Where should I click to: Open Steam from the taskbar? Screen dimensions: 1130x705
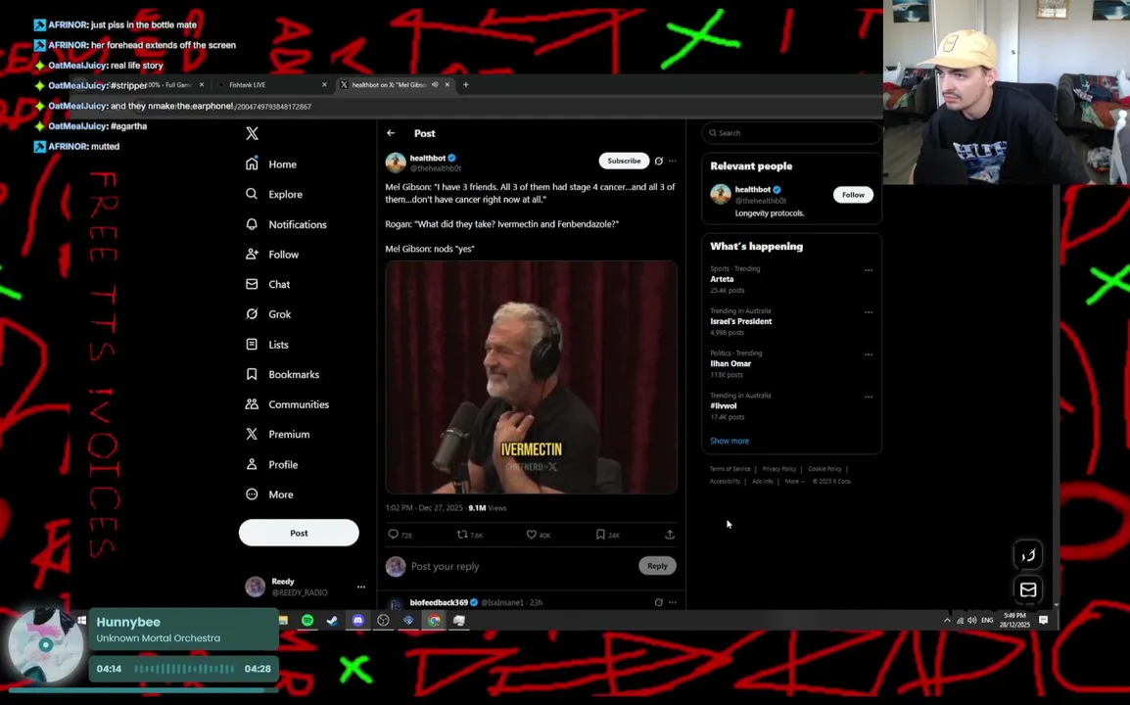(x=332, y=620)
